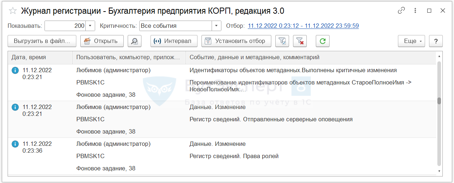The height and width of the screenshot is (183, 454).
Task: Click Выгрузить в файл button
Action: [x=42, y=41]
